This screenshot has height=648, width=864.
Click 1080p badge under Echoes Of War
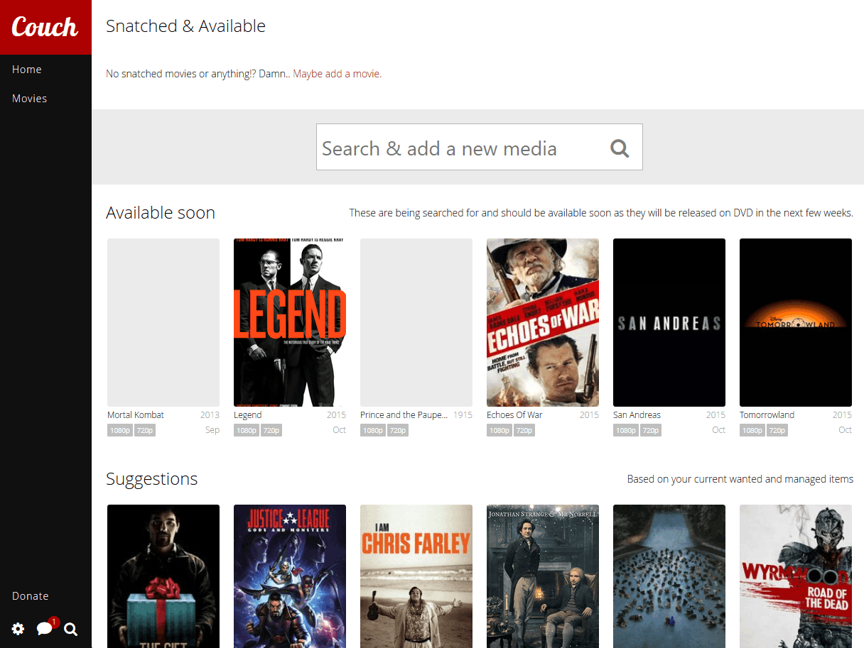click(x=499, y=430)
